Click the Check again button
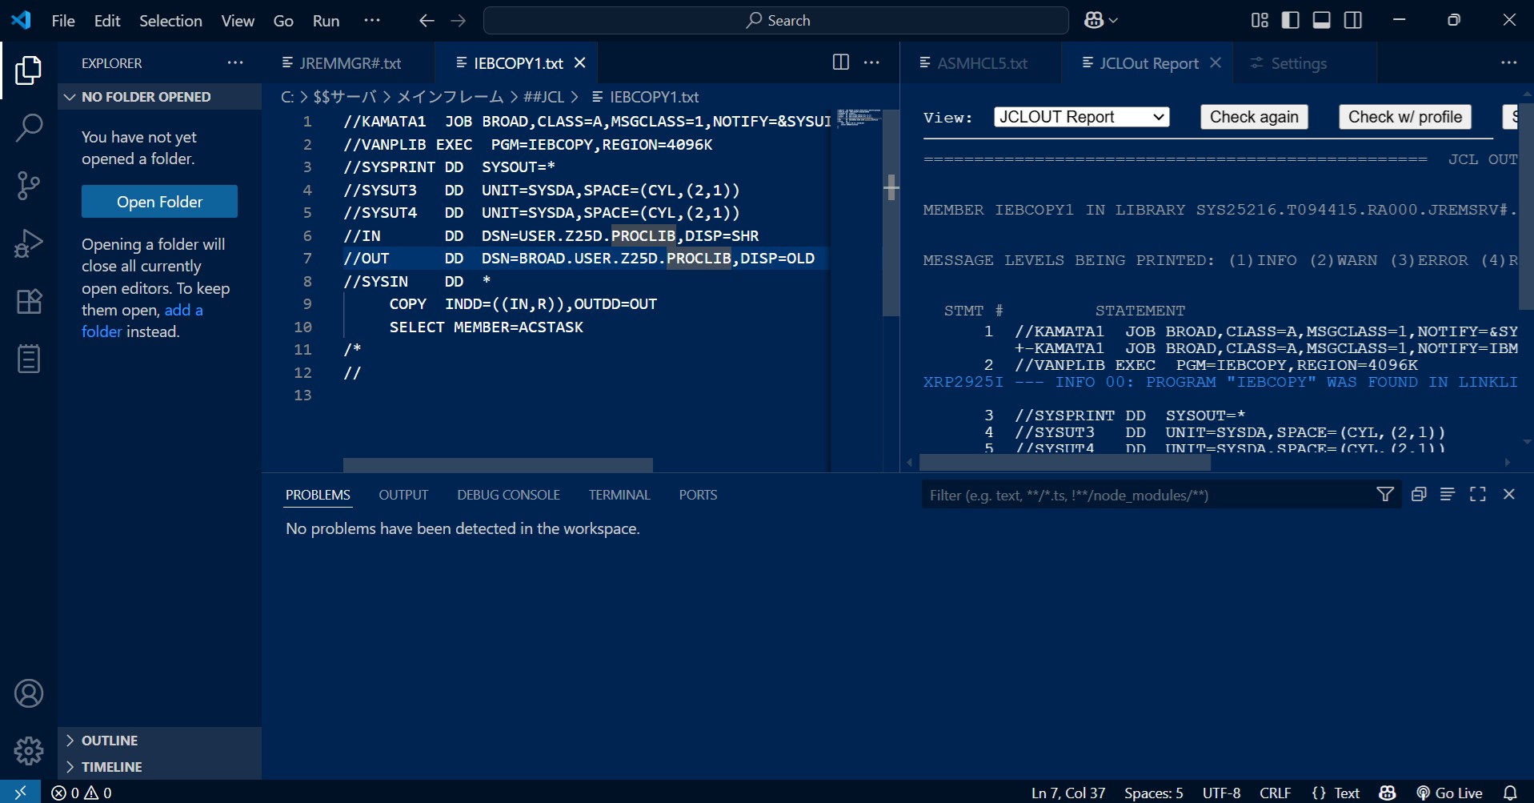1534x803 pixels. point(1253,116)
